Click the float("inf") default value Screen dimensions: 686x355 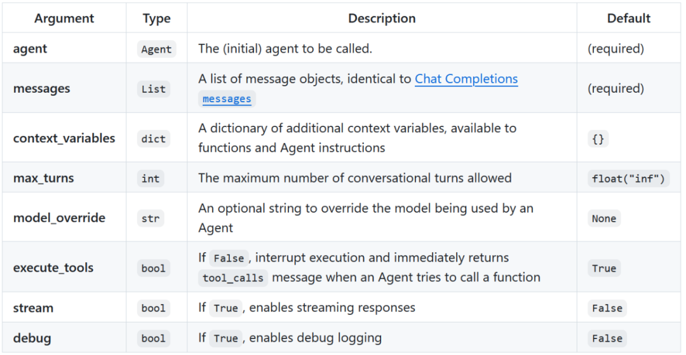(x=628, y=179)
